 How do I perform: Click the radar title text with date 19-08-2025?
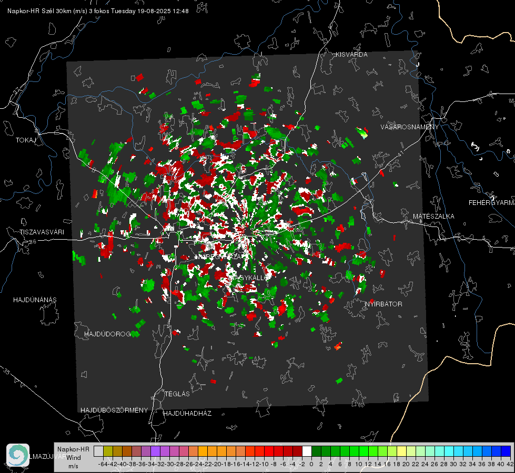coord(98,11)
